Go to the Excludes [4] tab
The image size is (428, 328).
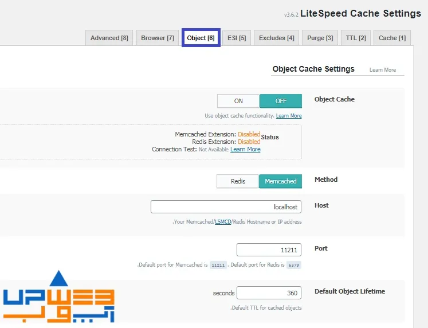(x=277, y=38)
